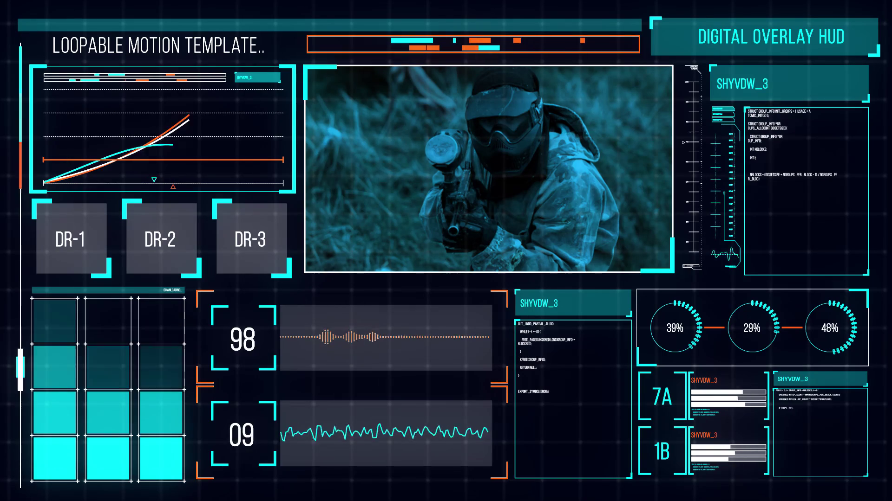Image resolution: width=892 pixels, height=501 pixels.
Task: Click the 39% circular gauge
Action: tap(676, 328)
